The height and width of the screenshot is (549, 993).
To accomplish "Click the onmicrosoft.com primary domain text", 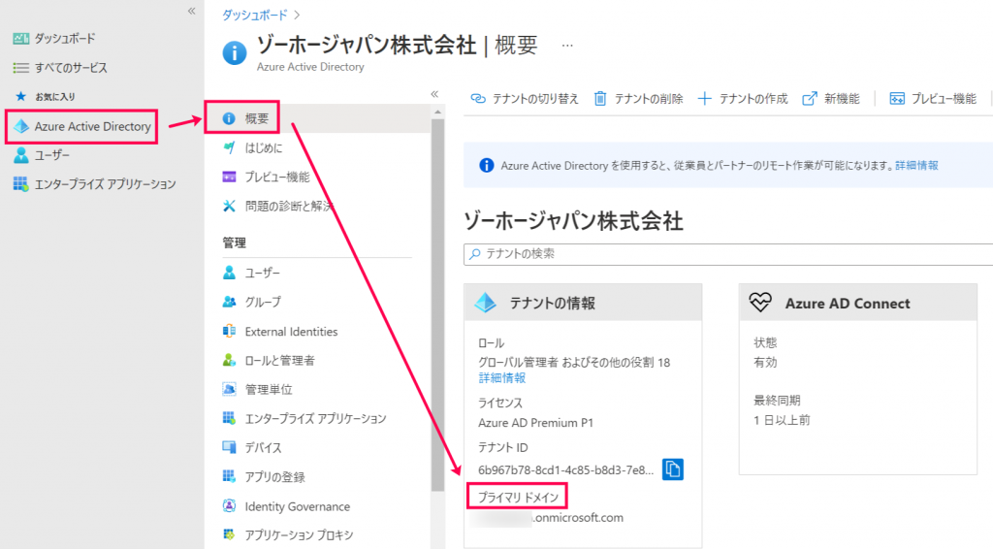I will point(578,518).
